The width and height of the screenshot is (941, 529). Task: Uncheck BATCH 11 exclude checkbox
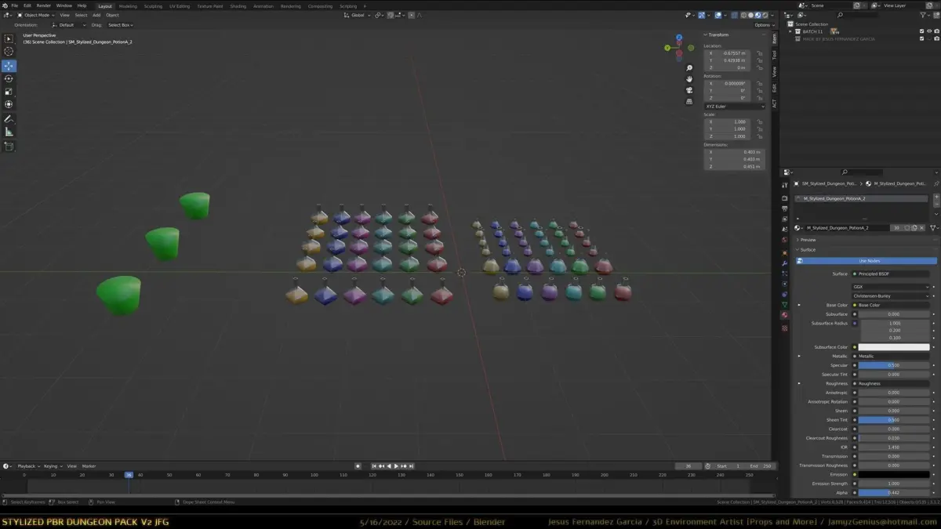(x=921, y=31)
